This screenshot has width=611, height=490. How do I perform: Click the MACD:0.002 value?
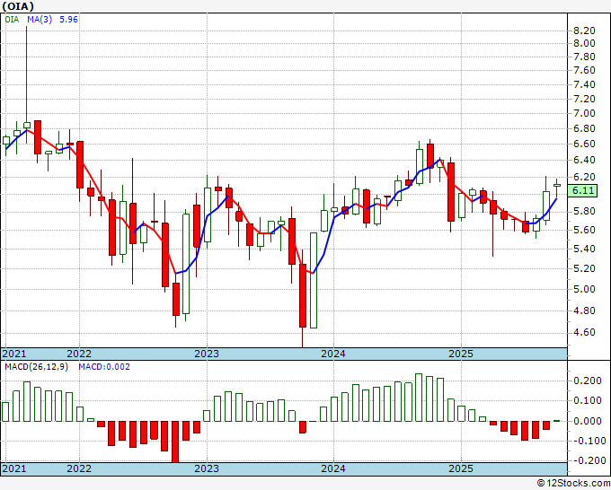104,367
